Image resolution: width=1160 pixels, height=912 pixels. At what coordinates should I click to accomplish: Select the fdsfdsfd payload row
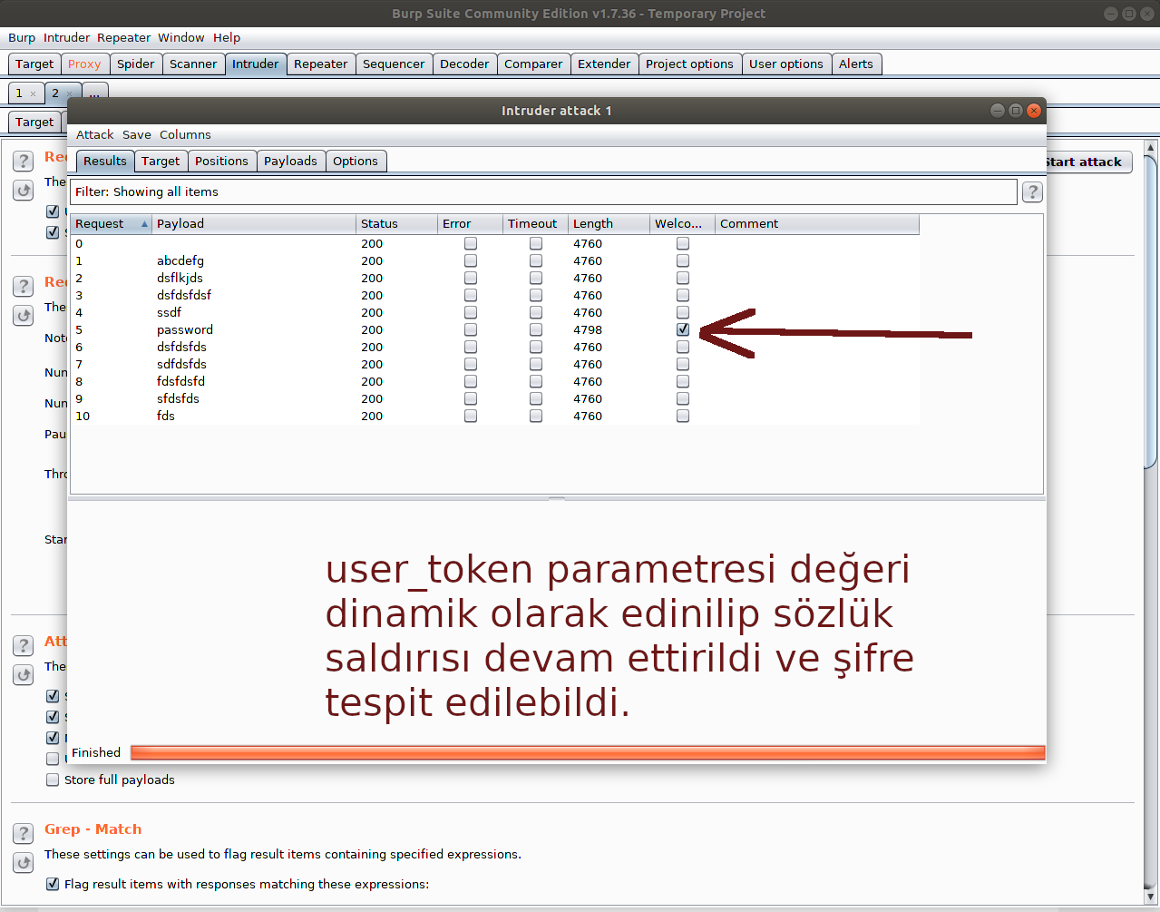point(495,382)
